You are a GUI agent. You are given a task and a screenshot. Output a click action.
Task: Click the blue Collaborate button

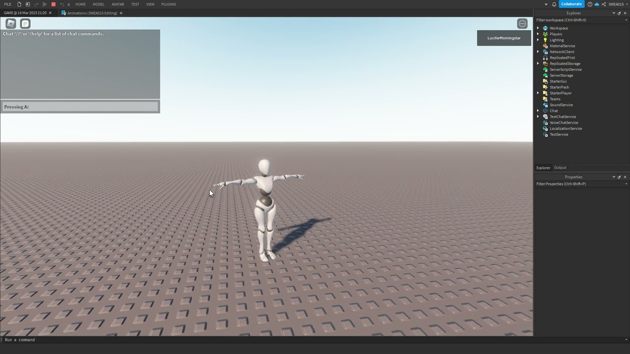[x=571, y=4]
